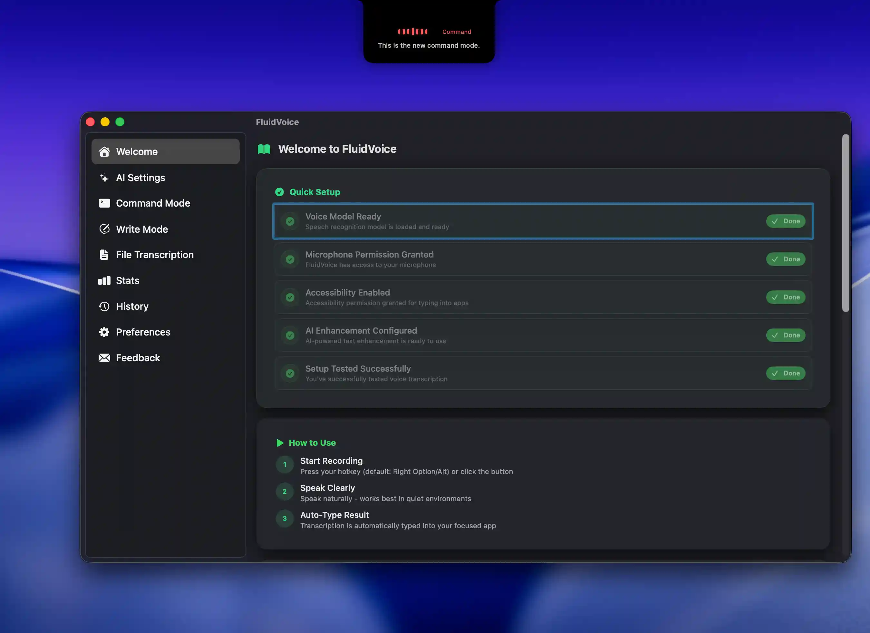Screen dimensions: 870x633
Task: Open AI Settings via the sparkle icon
Action: [x=104, y=177]
